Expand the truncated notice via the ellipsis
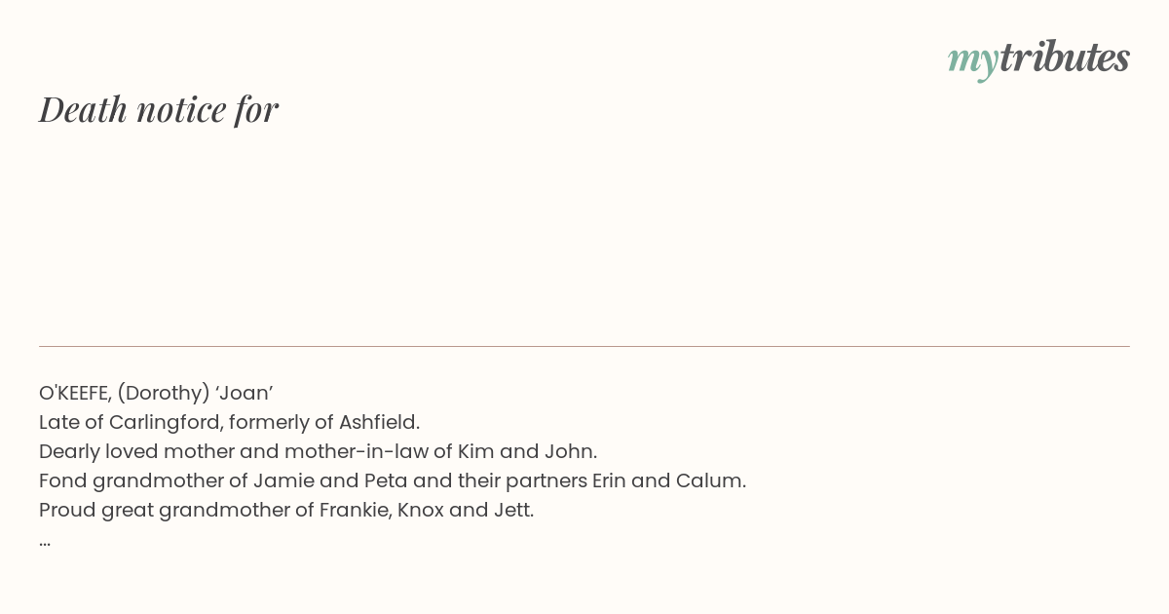This screenshot has height=614, width=1169. 45,540
